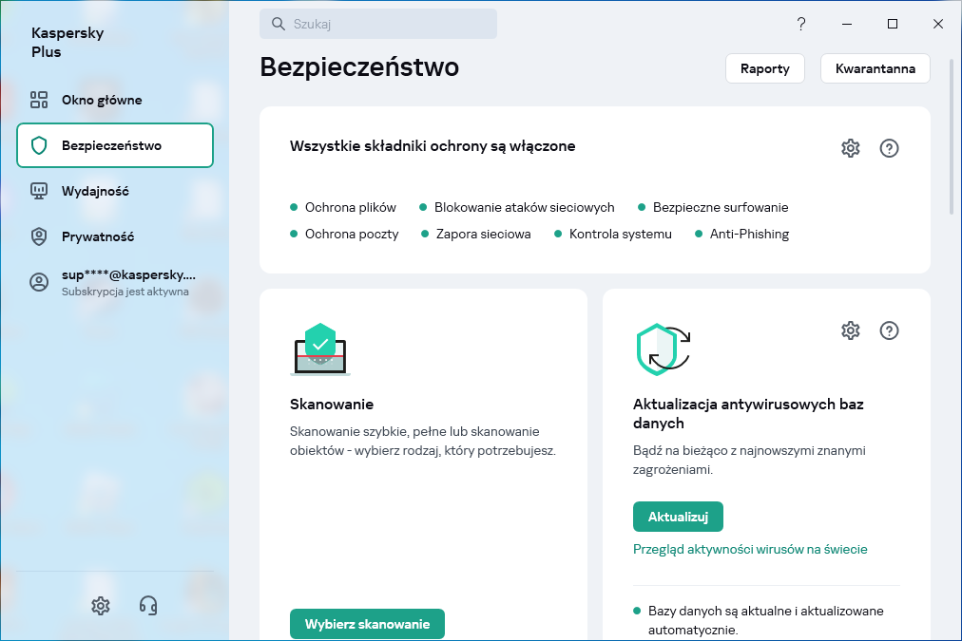
Task: Open the Wydajność section
Action: tap(95, 191)
